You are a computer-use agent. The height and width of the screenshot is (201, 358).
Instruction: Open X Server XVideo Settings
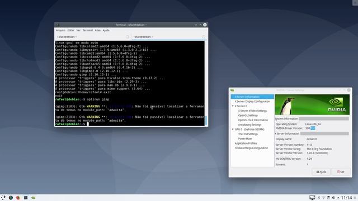pos(252,111)
